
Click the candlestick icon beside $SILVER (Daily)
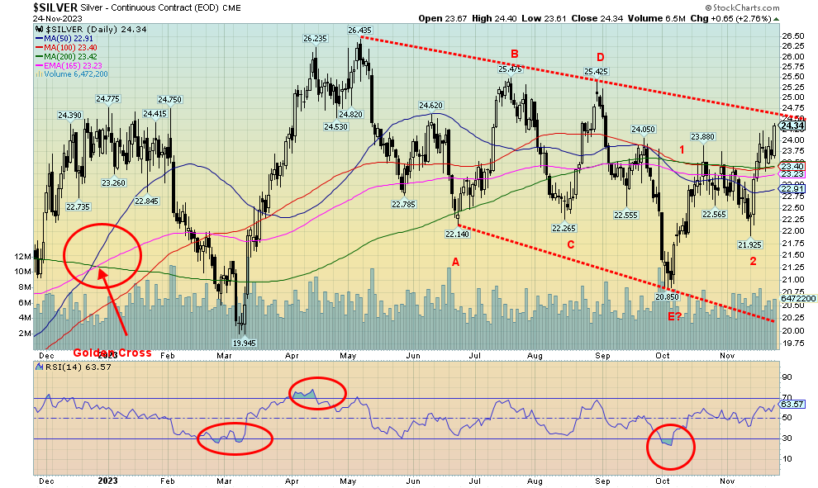coord(39,29)
